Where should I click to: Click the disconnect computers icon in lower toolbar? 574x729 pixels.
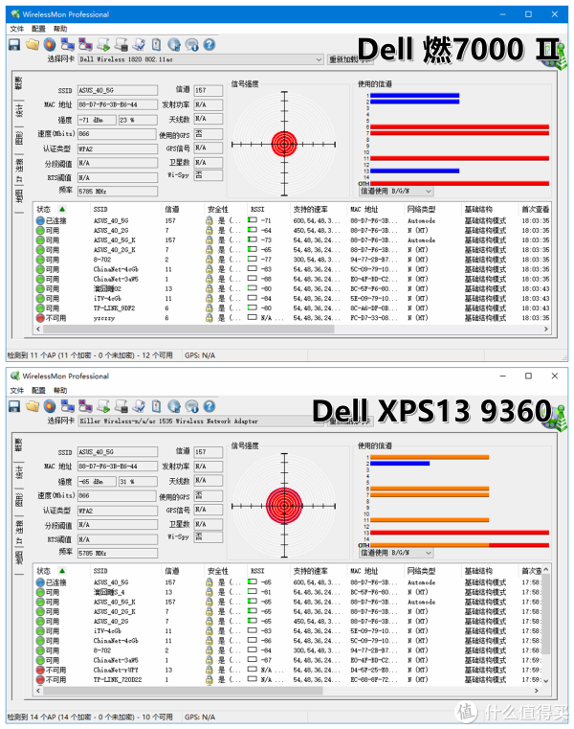[x=85, y=406]
